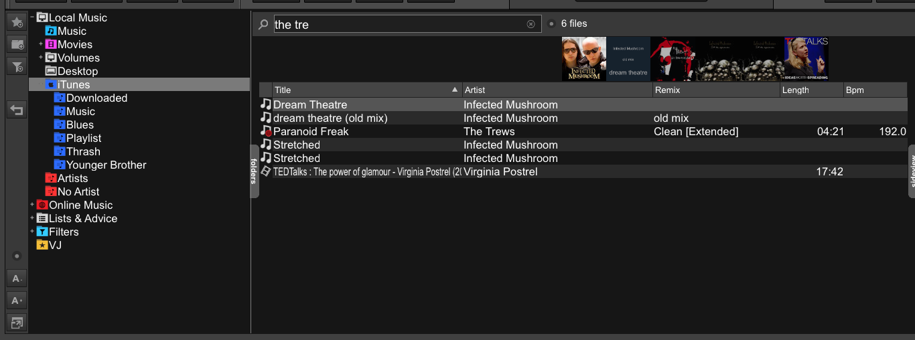Image resolution: width=915 pixels, height=340 pixels.
Task: Open the Thrash playlist
Action: click(77, 151)
